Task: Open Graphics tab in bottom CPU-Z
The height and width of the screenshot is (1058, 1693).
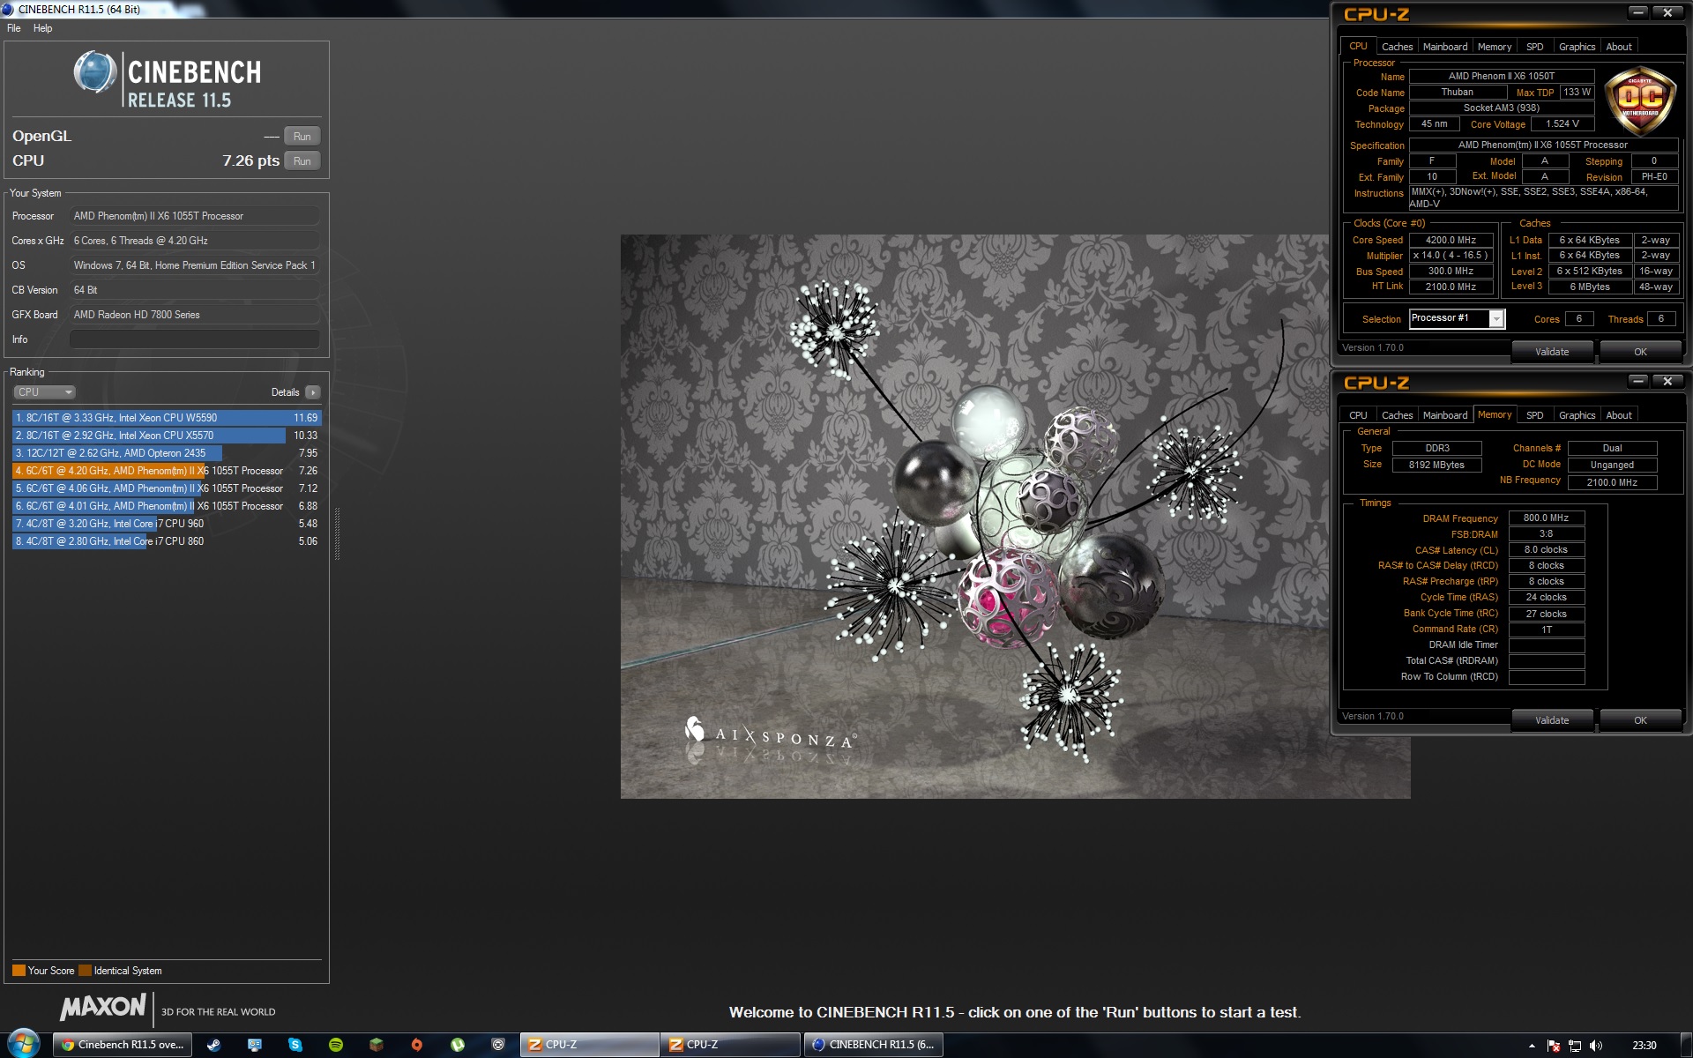Action: click(1577, 415)
